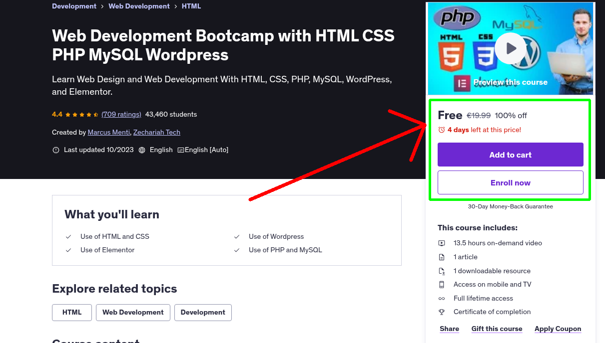
Task: Click the '43,460 students' text
Action: tap(171, 115)
